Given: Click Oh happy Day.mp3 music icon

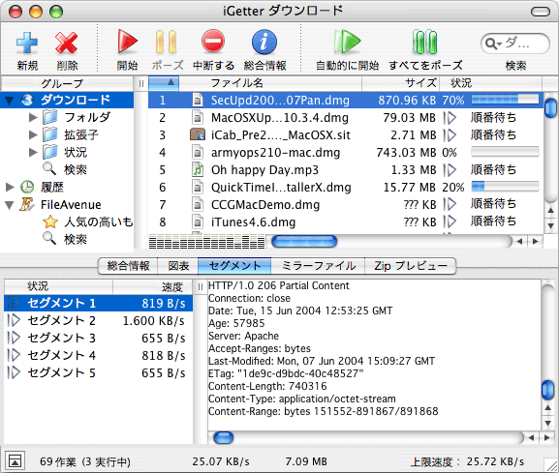Looking at the screenshot, I should (198, 170).
